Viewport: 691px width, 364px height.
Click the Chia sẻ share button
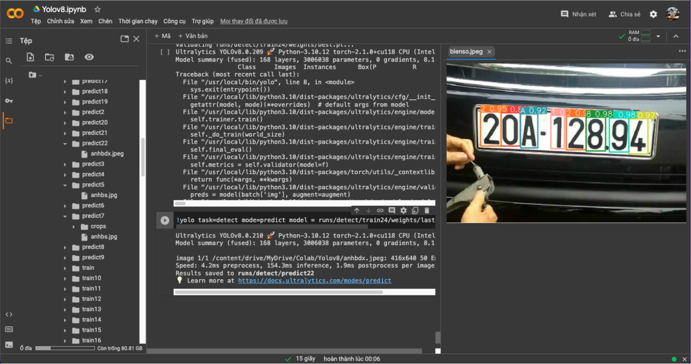(624, 14)
